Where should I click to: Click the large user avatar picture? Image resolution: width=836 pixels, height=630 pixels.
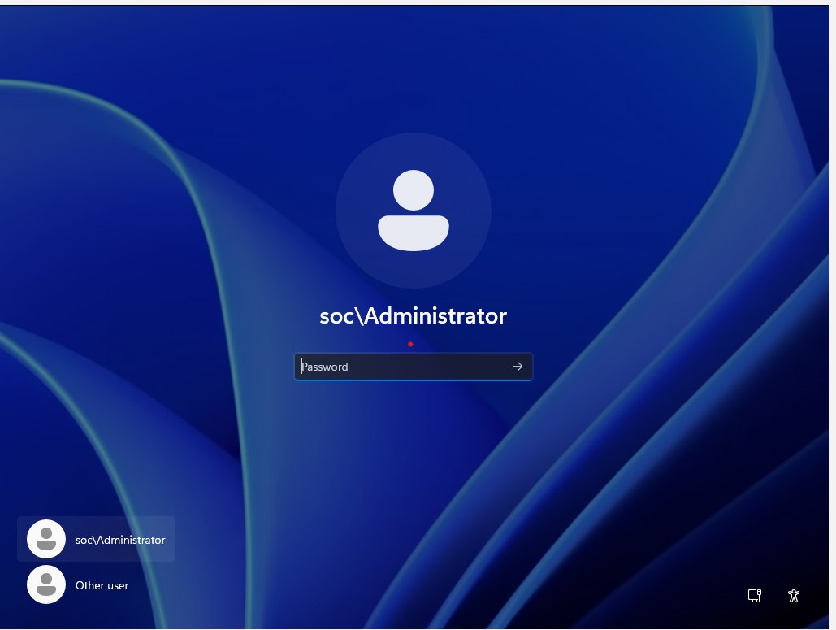click(414, 211)
